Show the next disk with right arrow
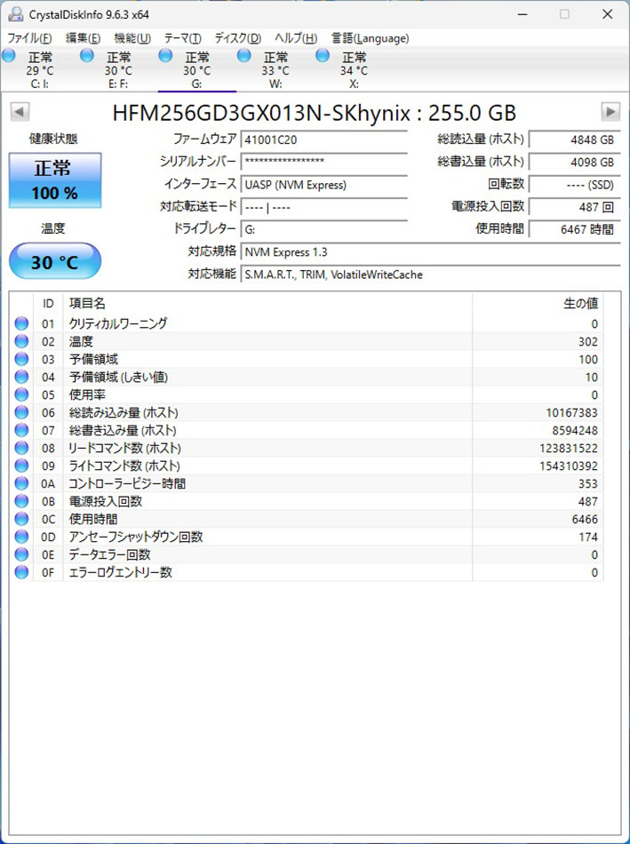 coord(610,112)
